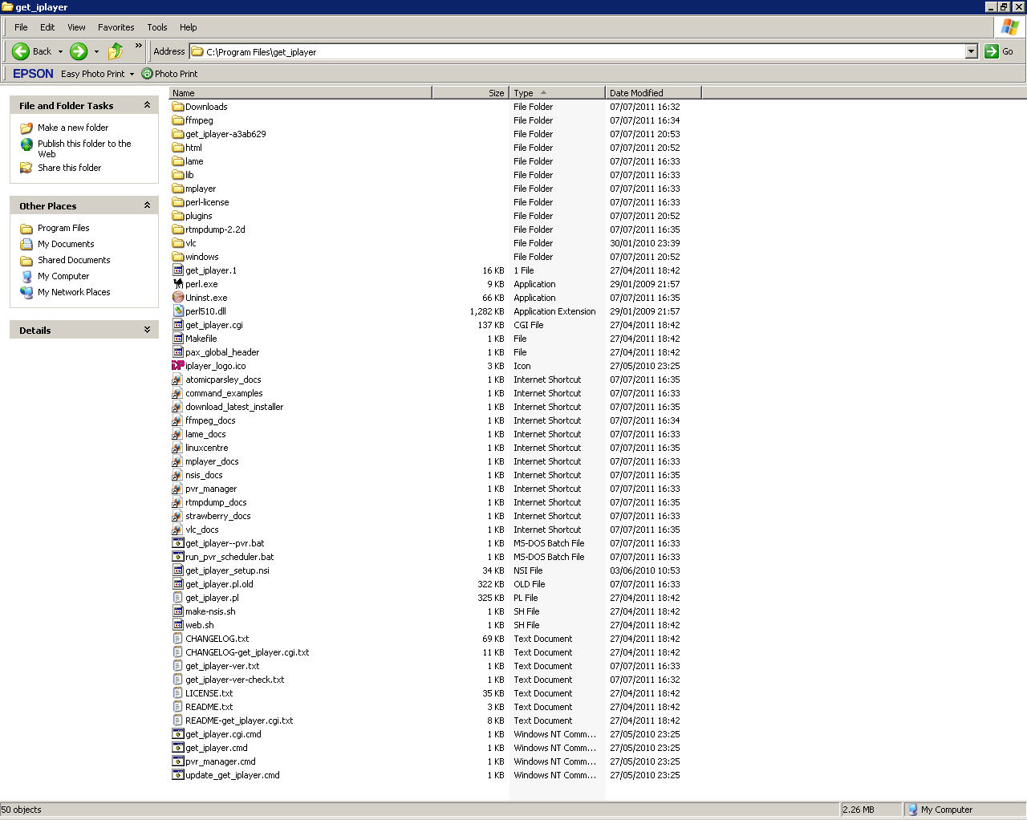
Task: Collapse the File and Folder Tasks panel
Action: pyautogui.click(x=147, y=105)
